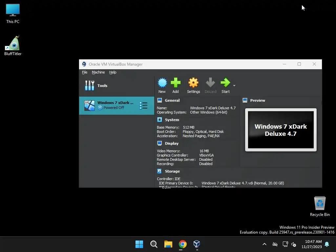Viewport: 336px width, 252px height.
Task: Open the Help menu
Action: 113,72
